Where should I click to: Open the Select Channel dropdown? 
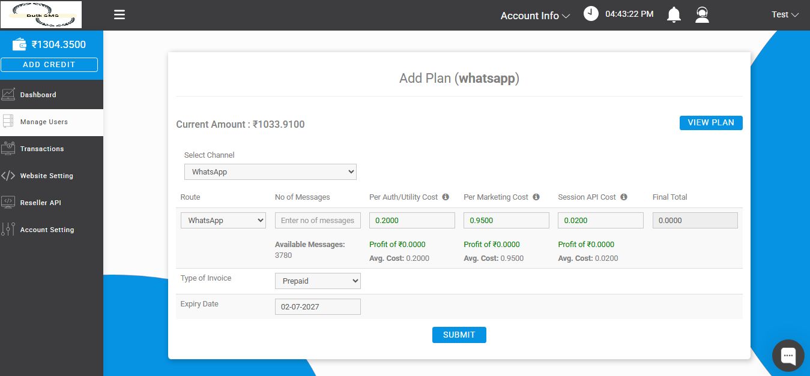pyautogui.click(x=270, y=172)
